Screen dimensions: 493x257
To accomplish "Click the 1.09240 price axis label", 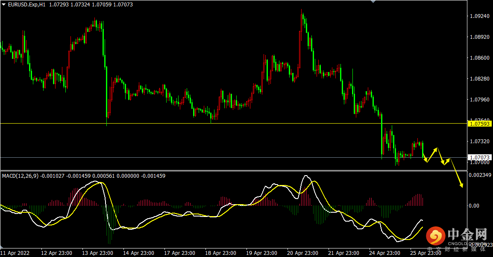I will [x=479, y=16].
